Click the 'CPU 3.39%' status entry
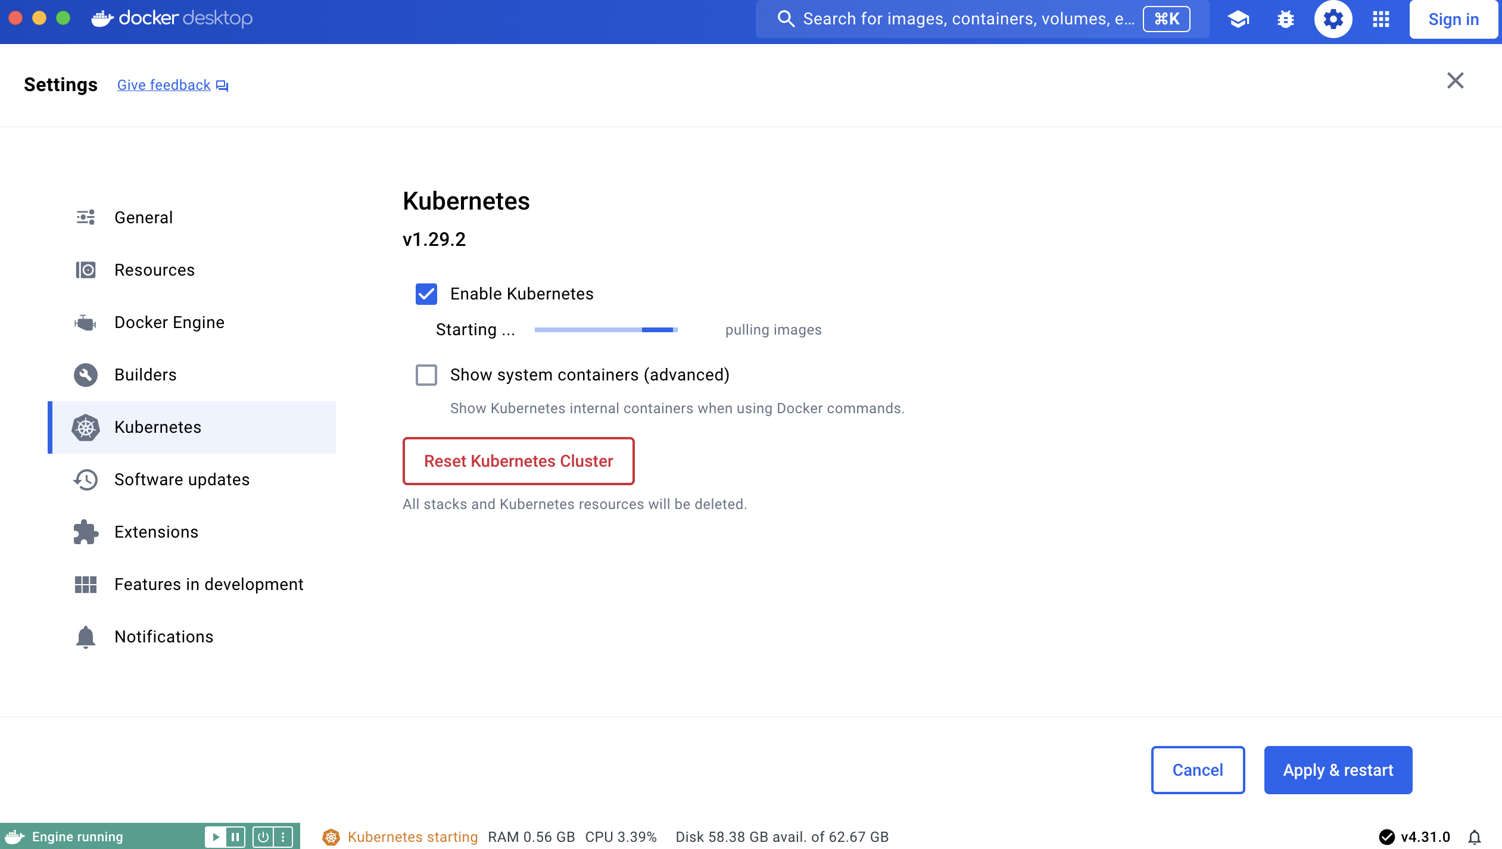Viewport: 1502px width, 849px height. [621, 837]
